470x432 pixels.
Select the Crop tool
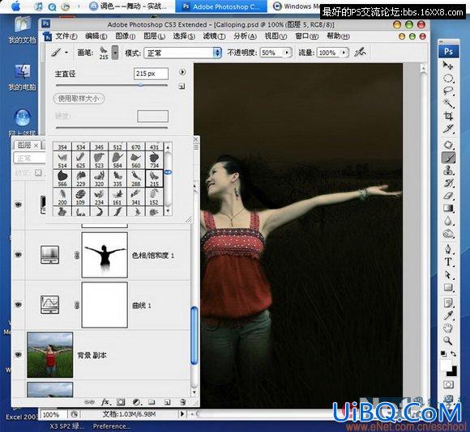(x=448, y=116)
